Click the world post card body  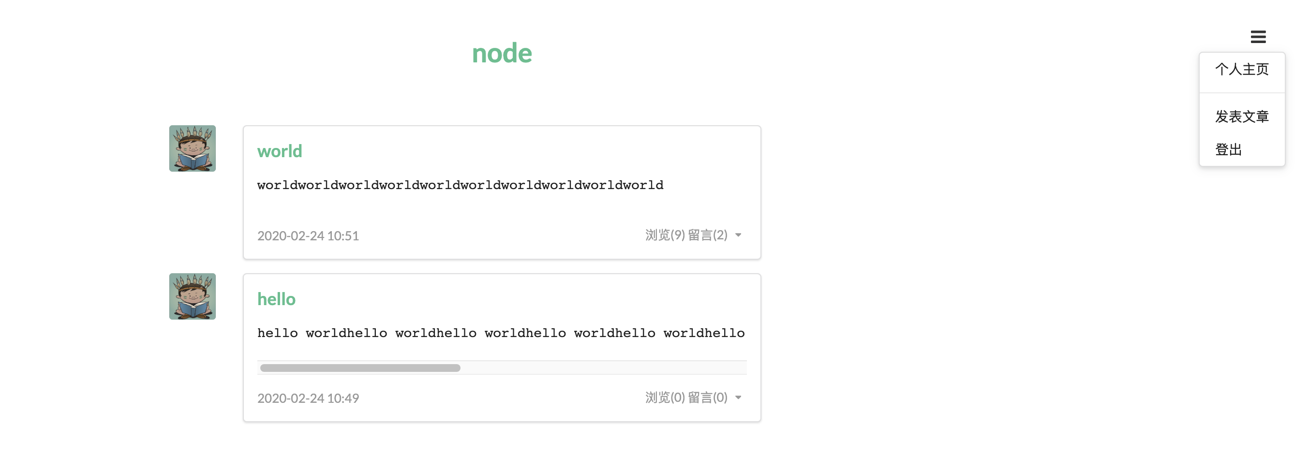(x=502, y=192)
